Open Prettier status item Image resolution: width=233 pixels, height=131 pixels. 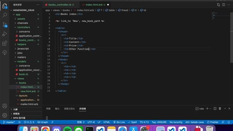point(213,122)
